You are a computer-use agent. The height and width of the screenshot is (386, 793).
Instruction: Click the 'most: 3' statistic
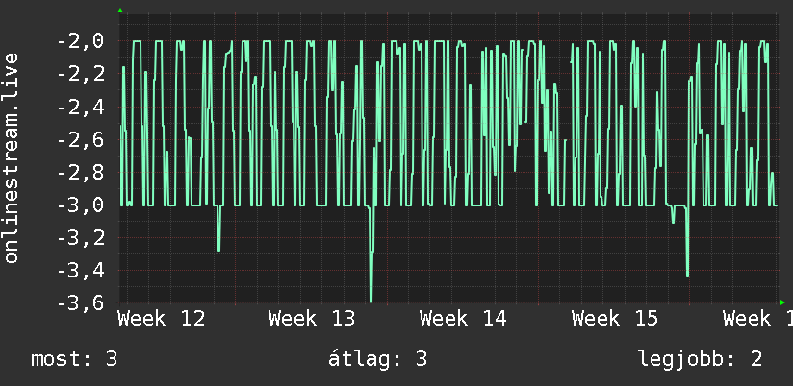(x=74, y=359)
